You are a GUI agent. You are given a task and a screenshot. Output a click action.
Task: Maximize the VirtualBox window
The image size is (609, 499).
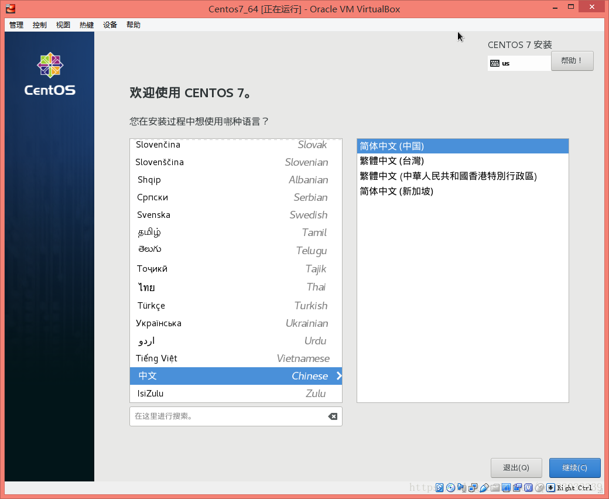570,7
